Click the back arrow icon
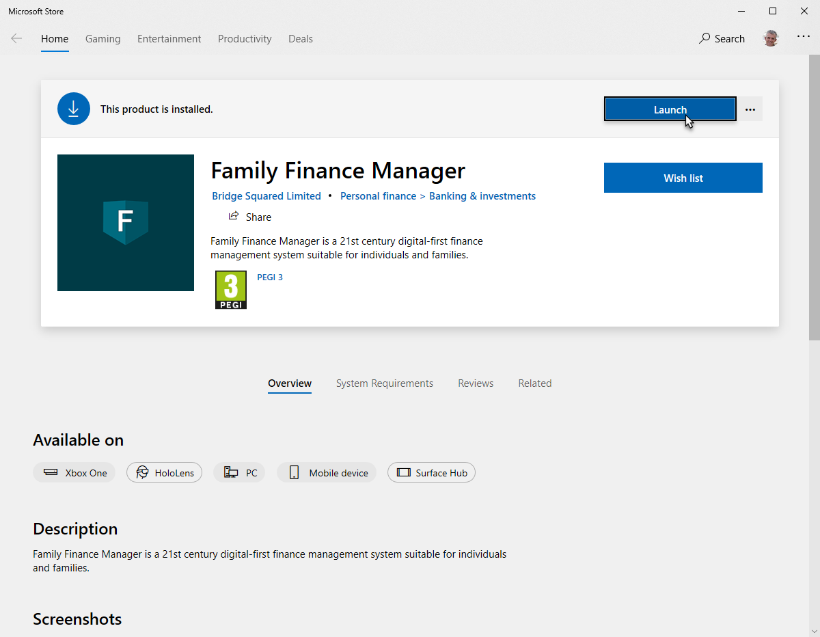Viewport: 820px width, 637px height. (16, 39)
